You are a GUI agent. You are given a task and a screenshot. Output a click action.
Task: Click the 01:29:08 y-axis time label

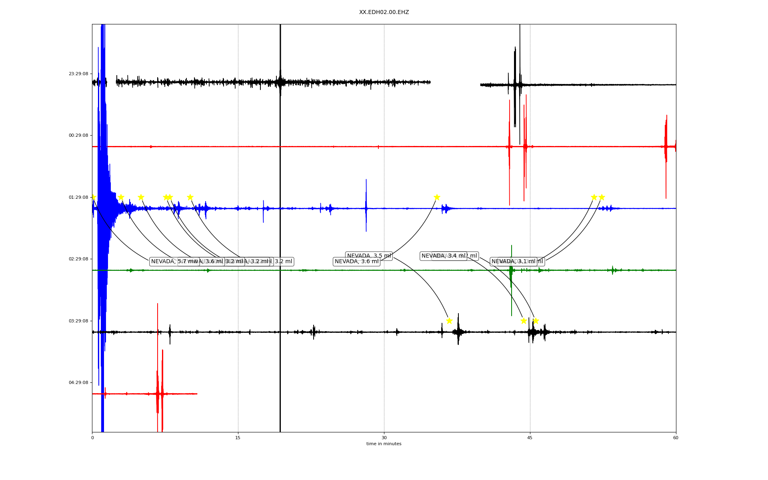click(x=78, y=197)
